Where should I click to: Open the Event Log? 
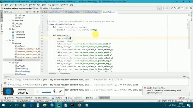184,98
